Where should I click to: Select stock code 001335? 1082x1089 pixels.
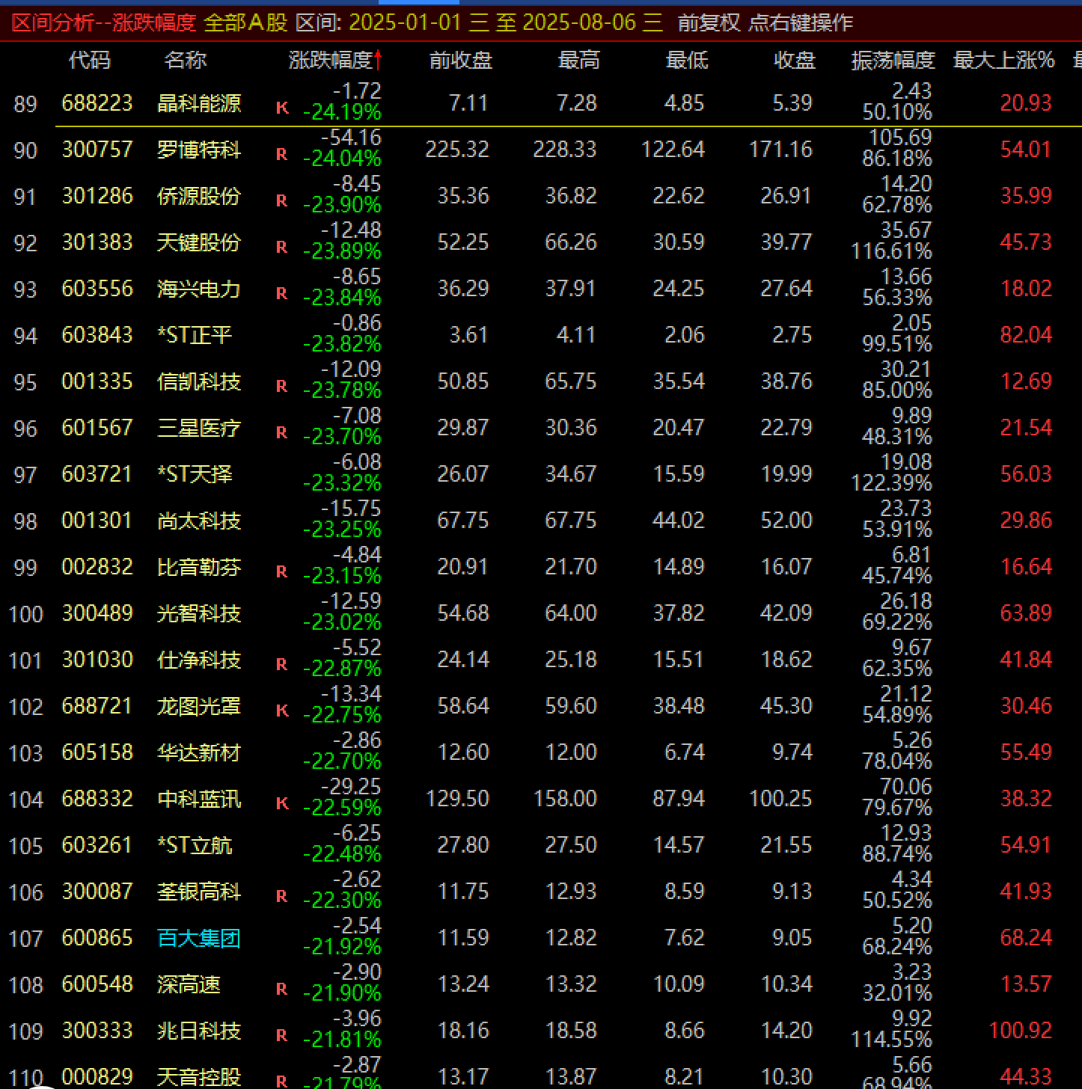pyautogui.click(x=97, y=381)
